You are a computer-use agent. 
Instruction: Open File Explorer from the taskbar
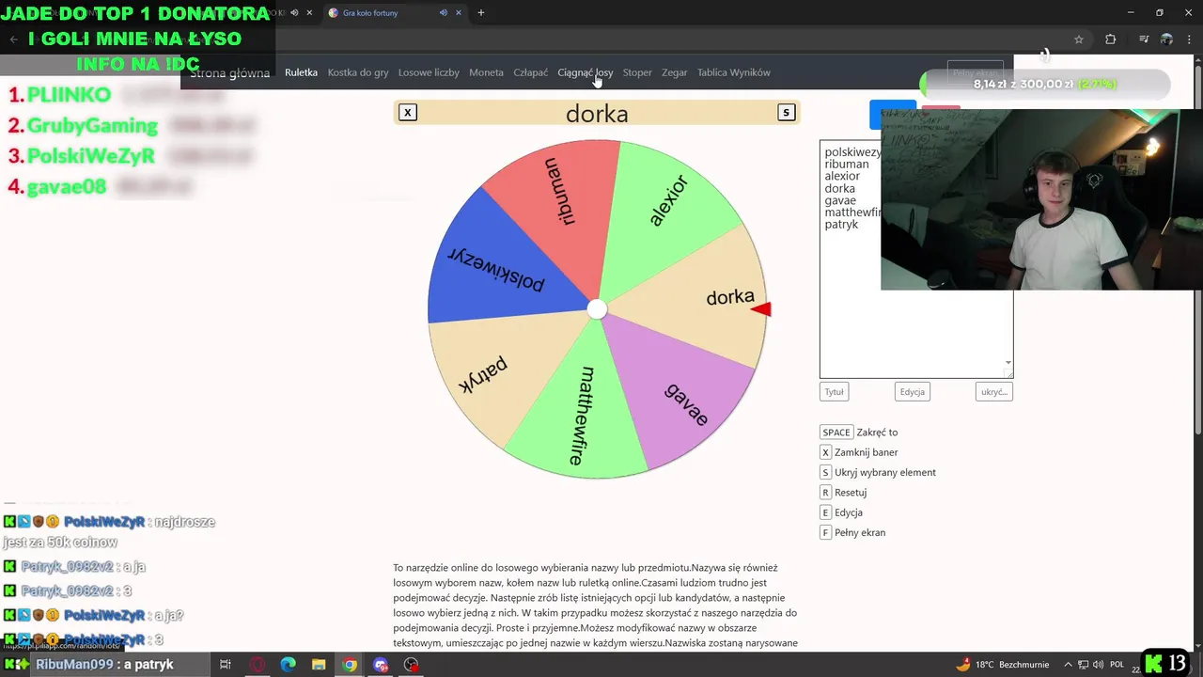coord(319,665)
